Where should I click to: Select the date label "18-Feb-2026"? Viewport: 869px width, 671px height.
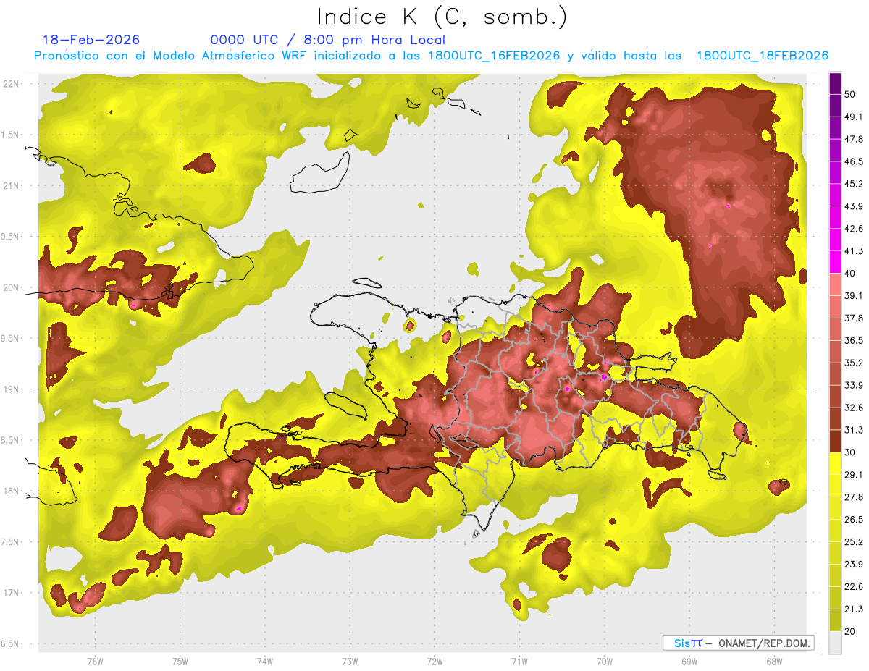(91, 40)
